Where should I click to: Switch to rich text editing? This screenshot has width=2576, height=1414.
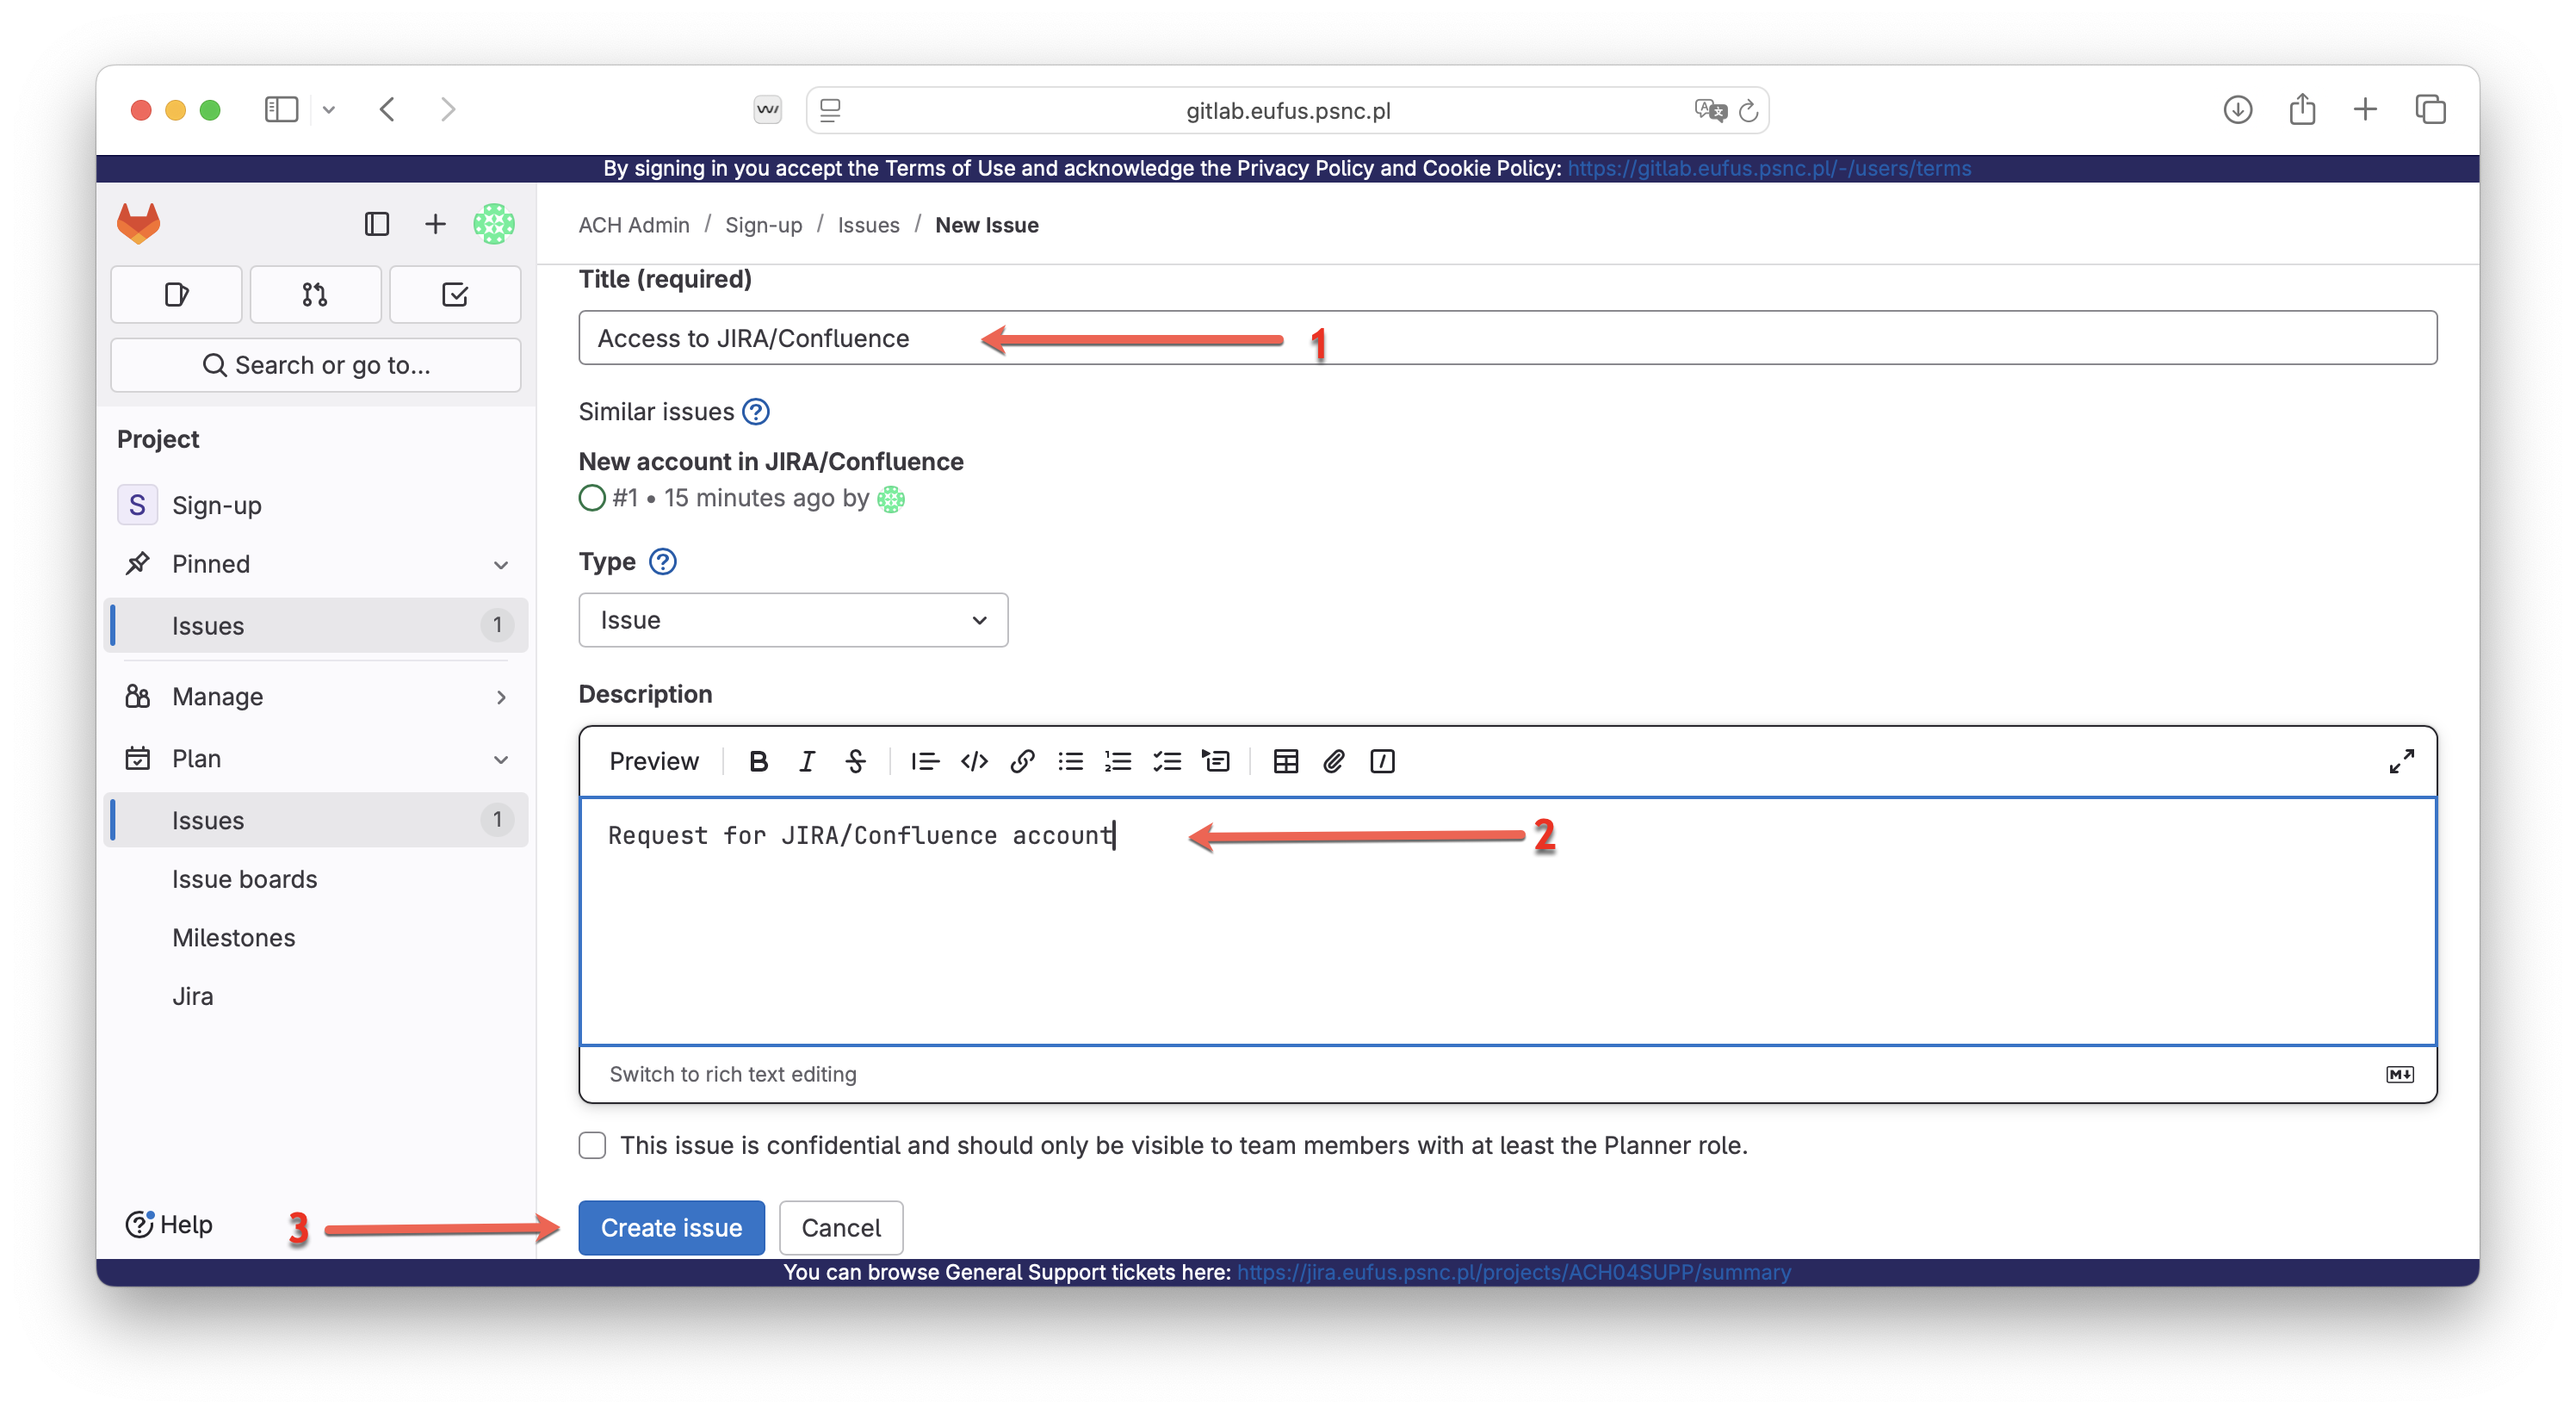[x=733, y=1075]
